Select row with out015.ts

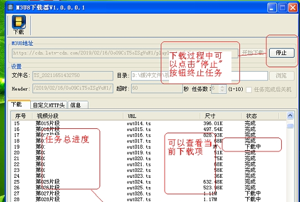click(149, 129)
